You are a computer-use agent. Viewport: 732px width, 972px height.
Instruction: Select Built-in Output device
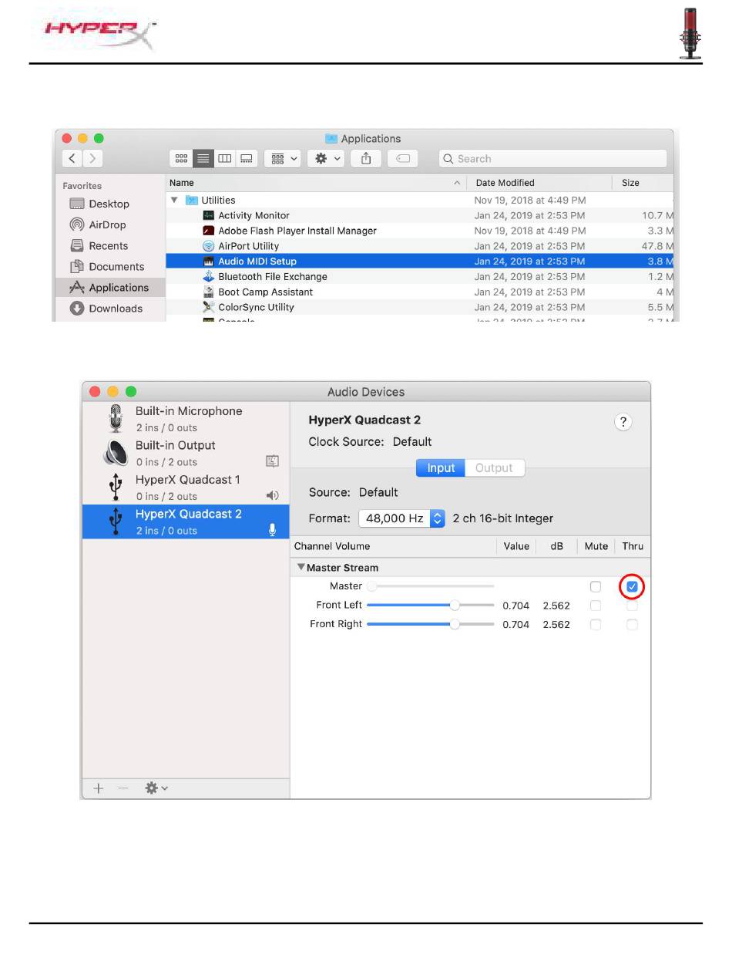pyautogui.click(x=186, y=453)
